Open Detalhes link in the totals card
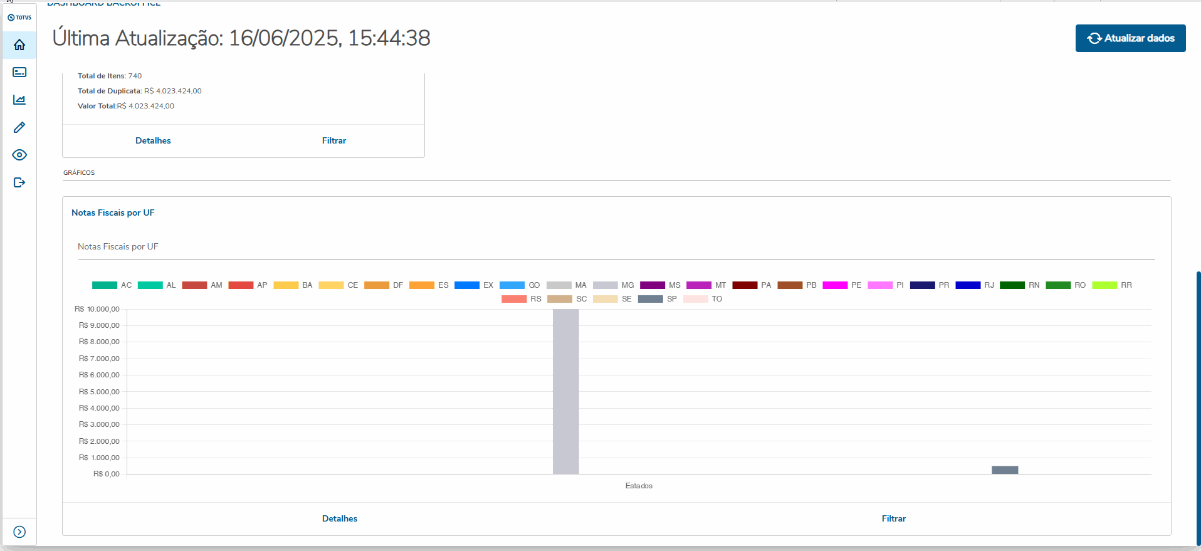This screenshot has height=551, width=1201. tap(153, 141)
